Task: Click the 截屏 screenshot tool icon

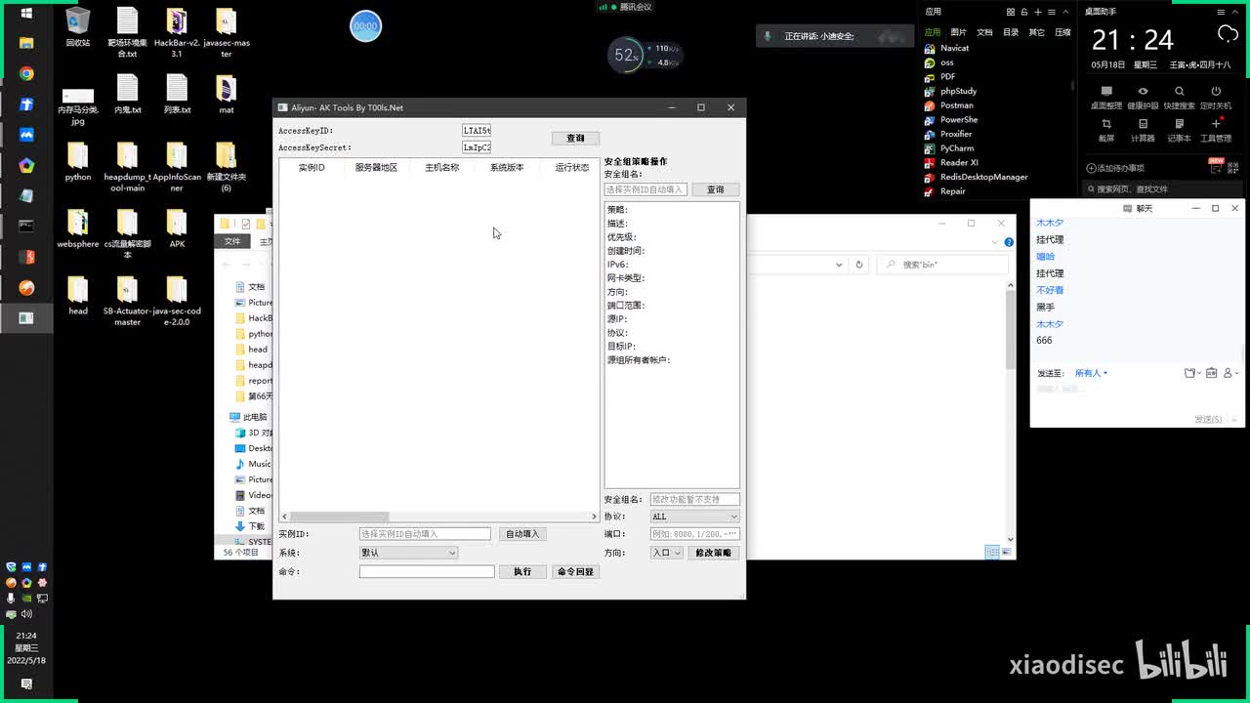Action: tap(1106, 129)
